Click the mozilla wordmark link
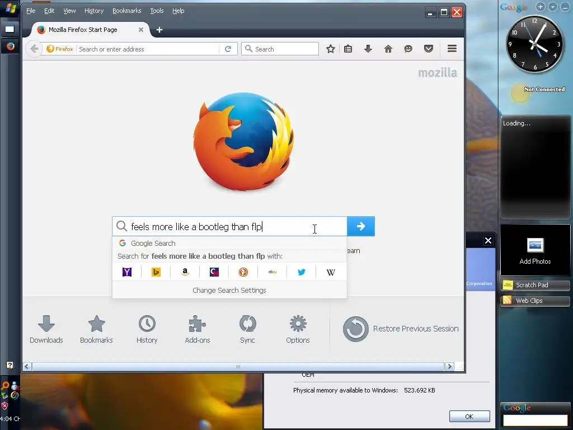The width and height of the screenshot is (573, 430). coord(438,73)
